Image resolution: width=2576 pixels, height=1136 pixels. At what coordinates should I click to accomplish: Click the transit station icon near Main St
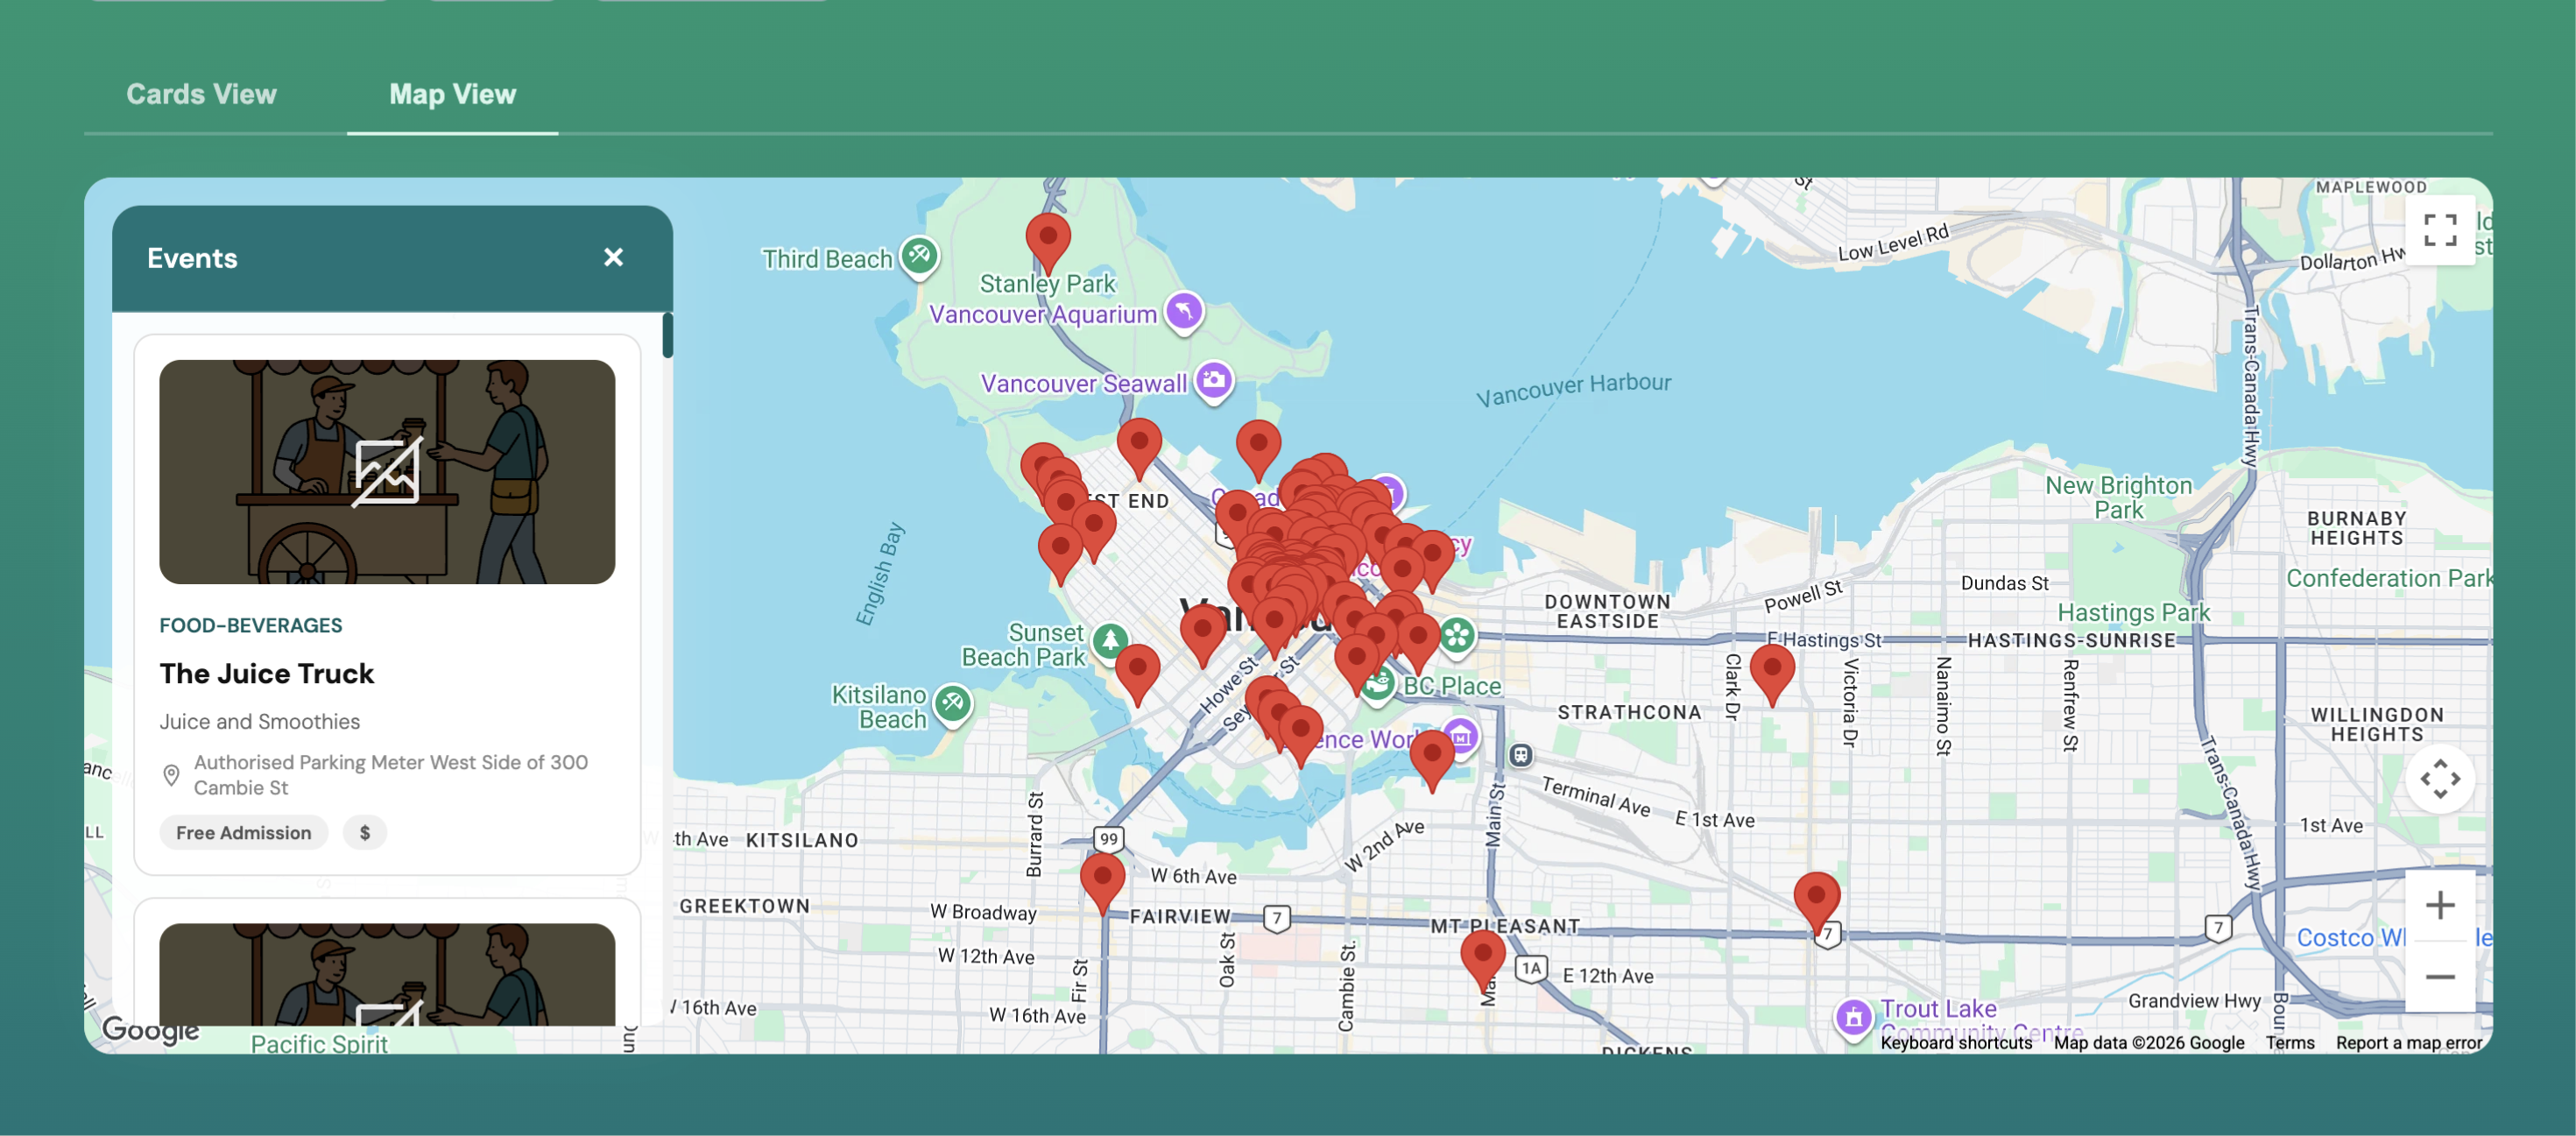(x=1520, y=755)
